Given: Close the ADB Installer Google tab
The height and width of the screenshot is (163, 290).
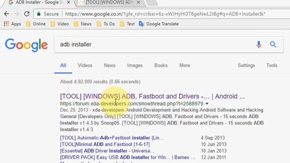Looking at the screenshot, I should click(x=68, y=2).
